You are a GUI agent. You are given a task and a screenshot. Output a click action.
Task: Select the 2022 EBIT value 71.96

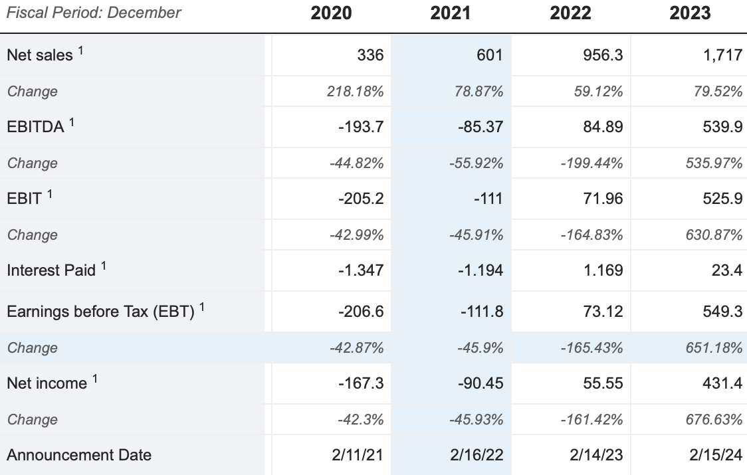coord(601,199)
